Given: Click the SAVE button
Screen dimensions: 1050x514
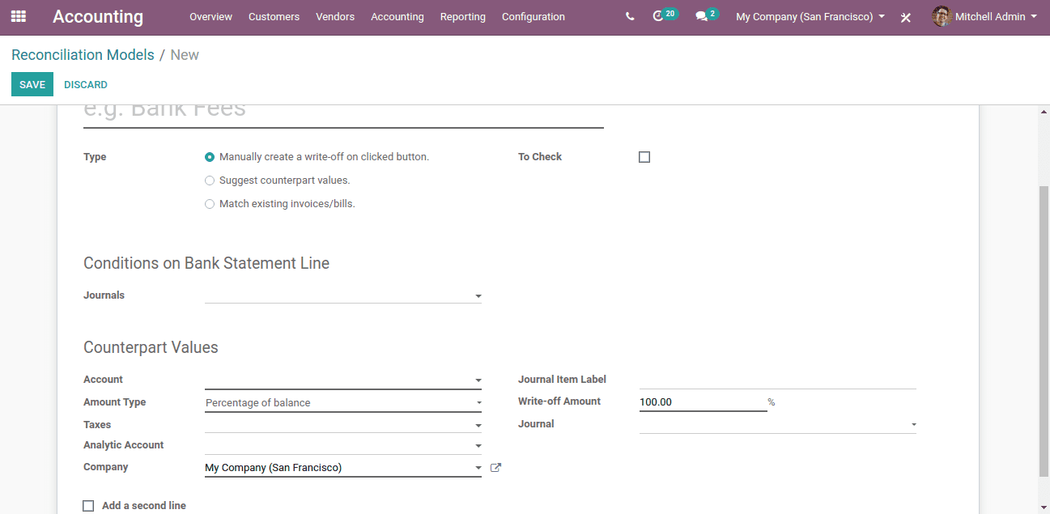Looking at the screenshot, I should pos(32,84).
